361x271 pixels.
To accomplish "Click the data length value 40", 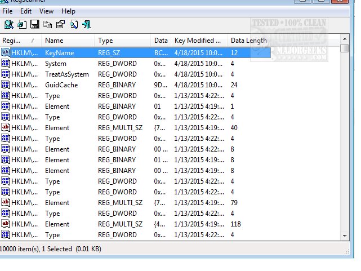I will [234, 128].
